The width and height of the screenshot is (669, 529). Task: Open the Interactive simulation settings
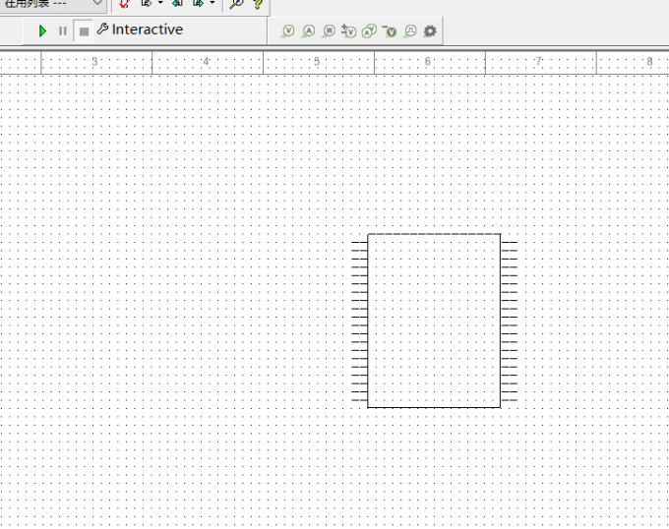coord(140,29)
